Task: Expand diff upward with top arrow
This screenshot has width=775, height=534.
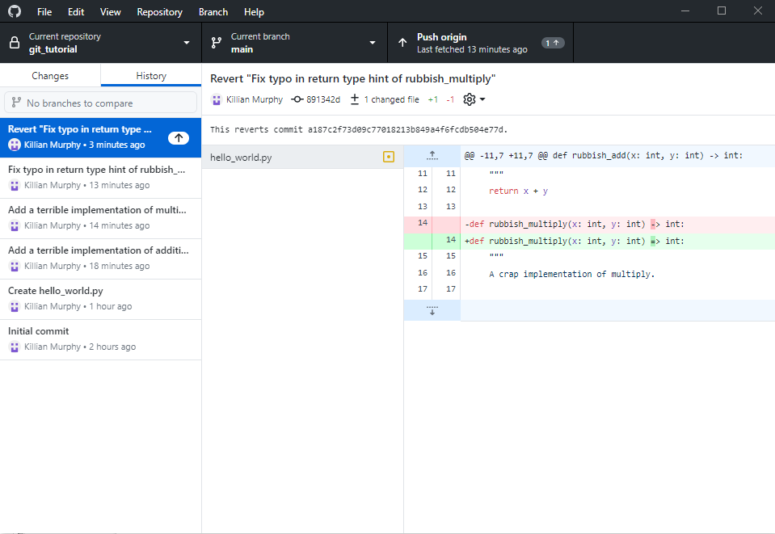Action: coord(432,156)
